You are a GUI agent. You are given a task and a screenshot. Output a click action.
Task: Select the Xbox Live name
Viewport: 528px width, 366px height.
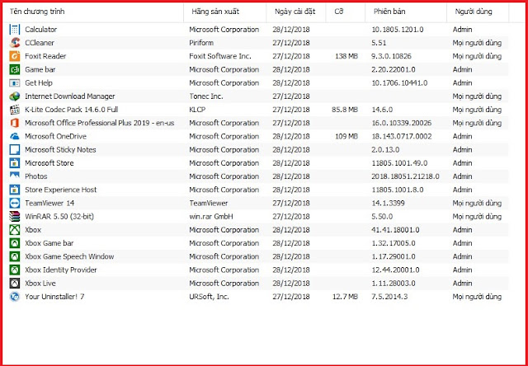40,284
